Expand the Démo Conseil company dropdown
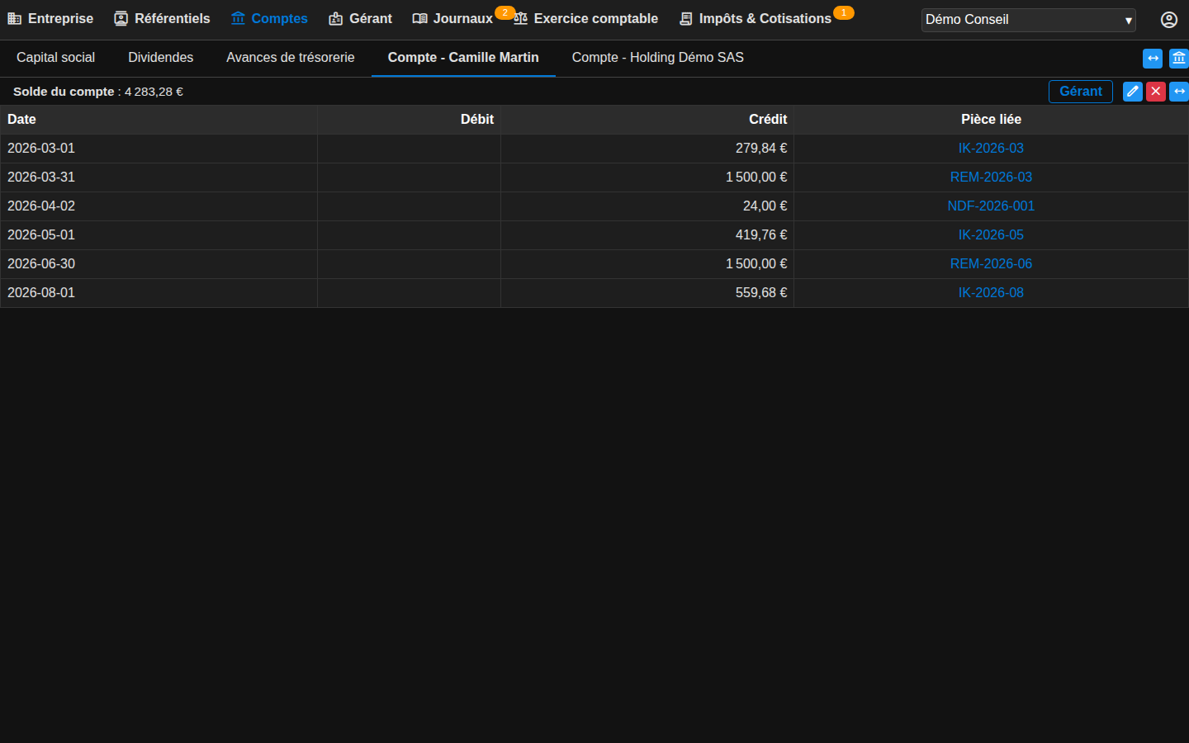The image size is (1189, 743). (1028, 20)
